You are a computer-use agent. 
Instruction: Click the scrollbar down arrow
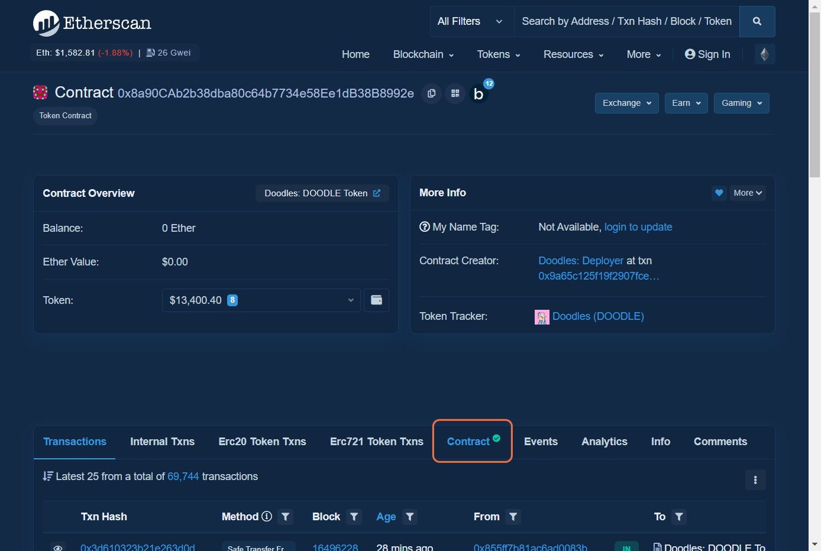(x=814, y=544)
